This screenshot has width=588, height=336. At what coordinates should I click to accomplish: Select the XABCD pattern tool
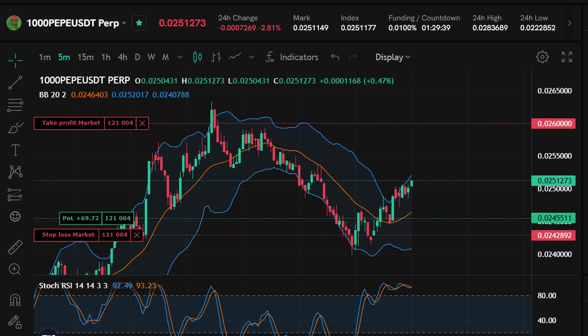click(14, 171)
